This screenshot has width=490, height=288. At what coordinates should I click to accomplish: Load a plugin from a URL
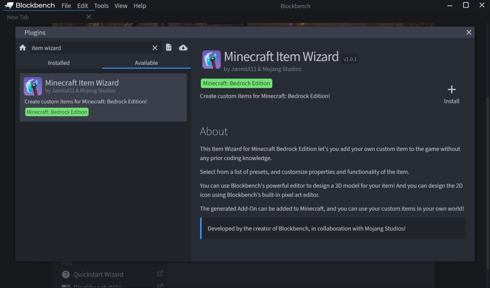point(183,47)
